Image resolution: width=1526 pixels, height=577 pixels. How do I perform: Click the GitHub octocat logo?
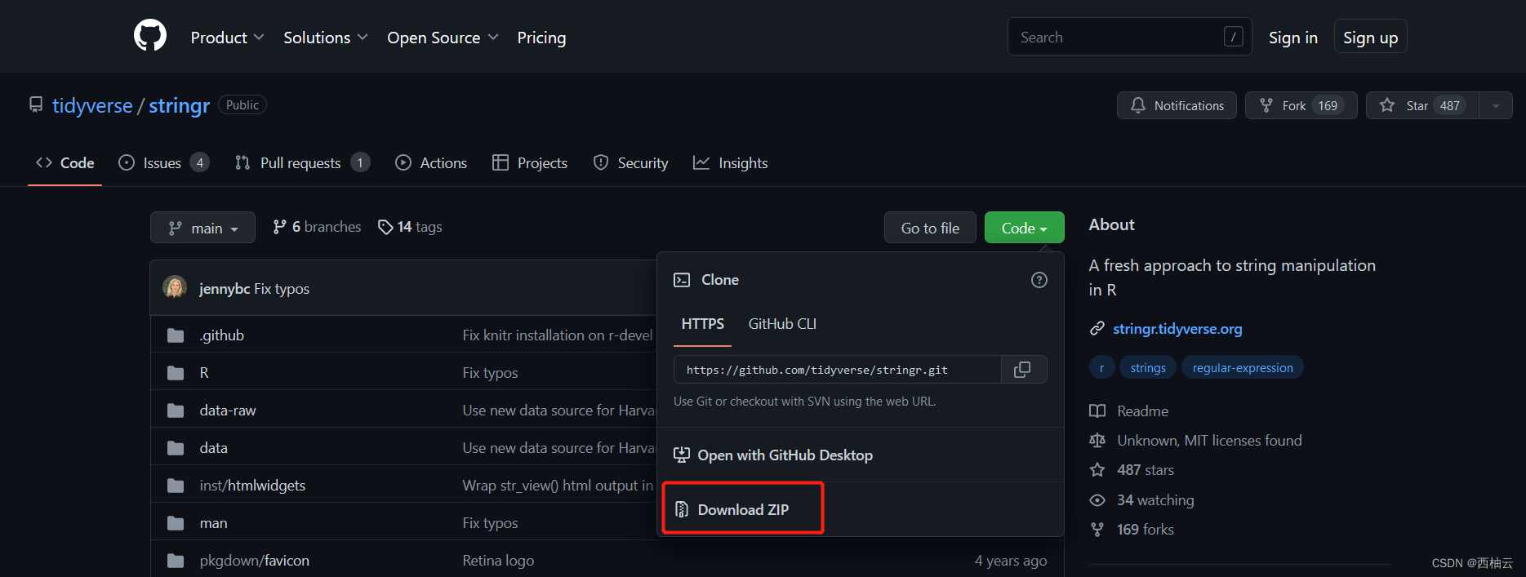(150, 37)
